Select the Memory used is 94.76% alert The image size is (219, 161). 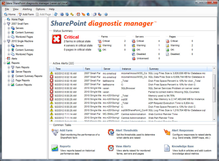pos(131,96)
